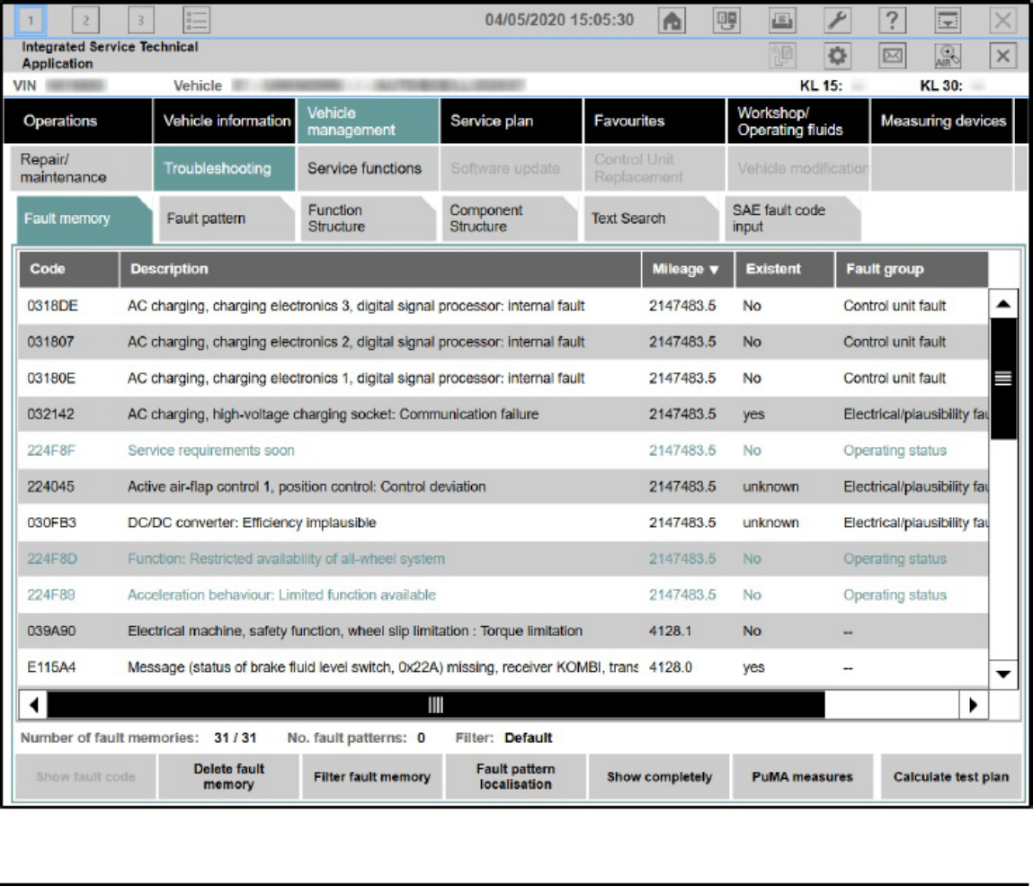This screenshot has height=886, width=1033.
Task: Open the Operations main tab
Action: coord(77,121)
